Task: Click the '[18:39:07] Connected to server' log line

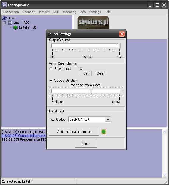Action: coord(24,136)
